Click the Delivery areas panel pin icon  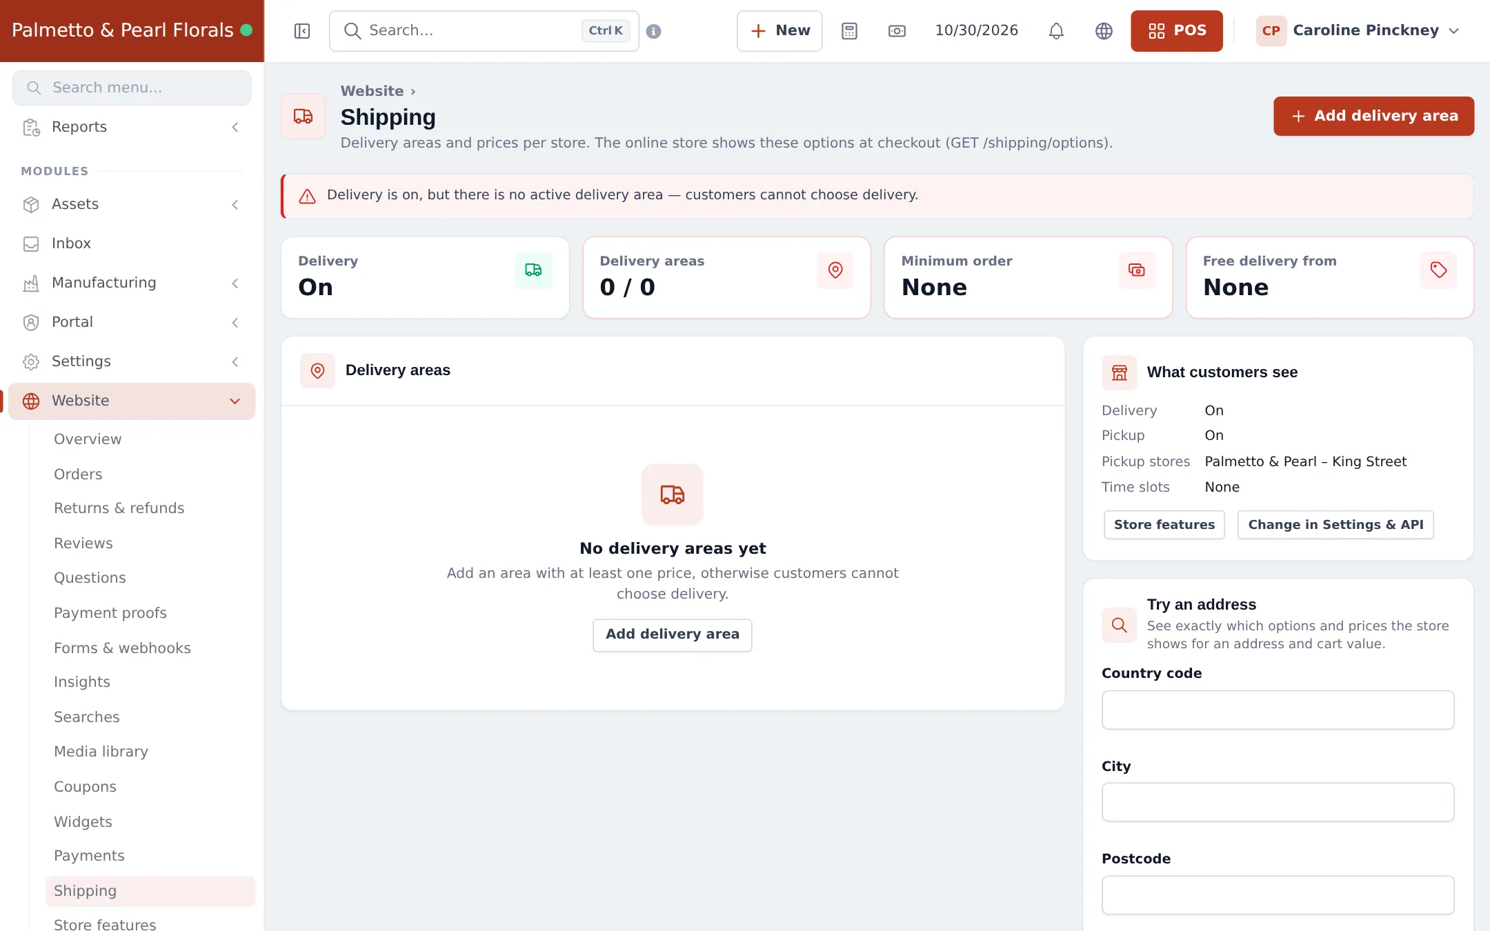(x=317, y=371)
